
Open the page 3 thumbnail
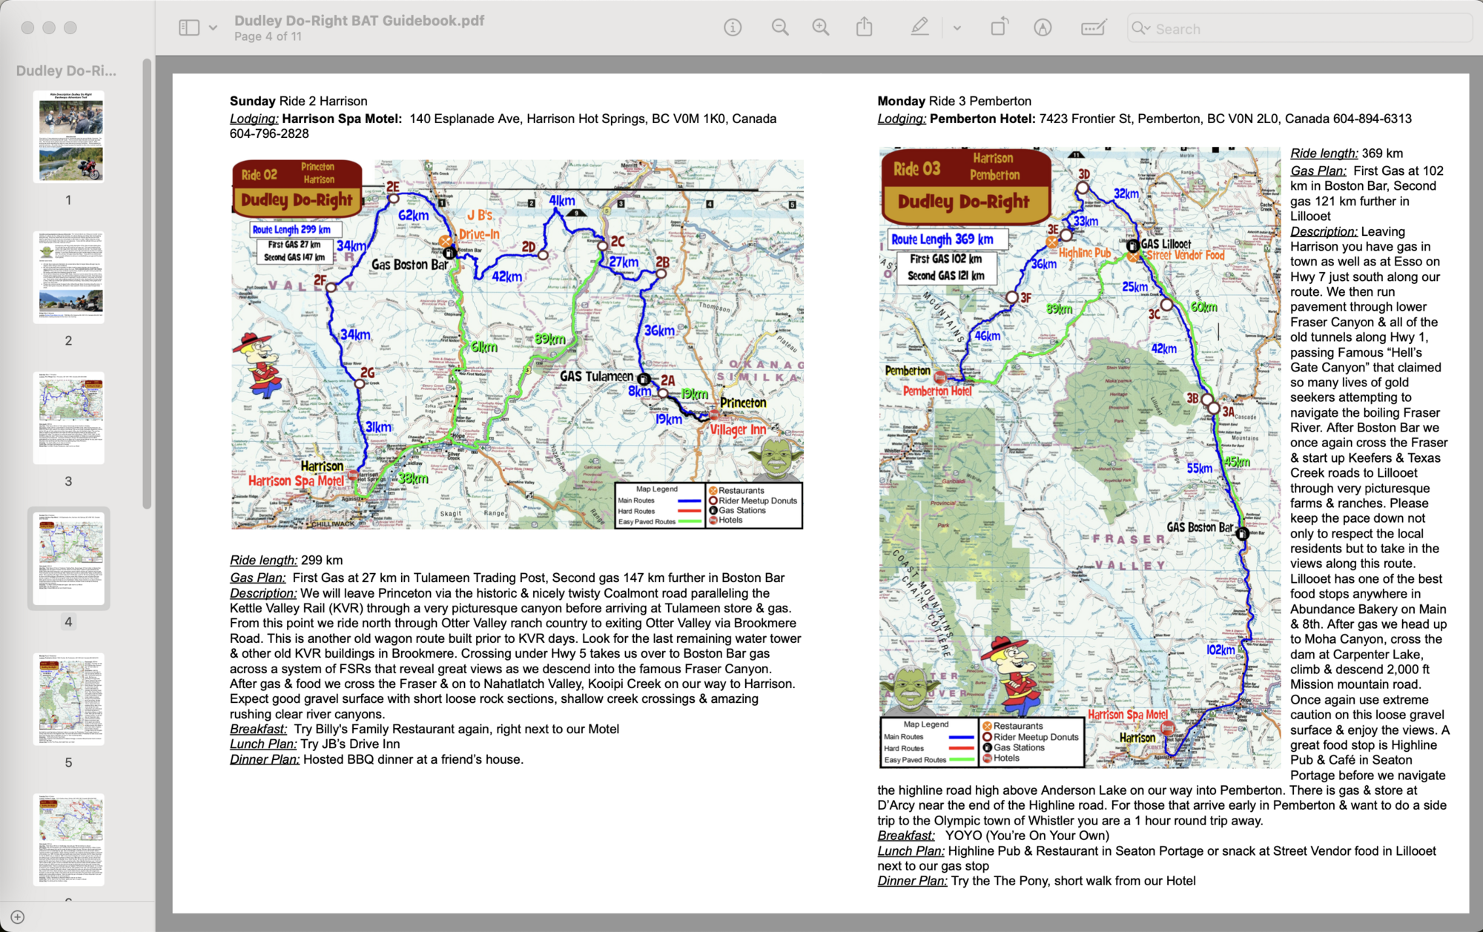pyautogui.click(x=68, y=417)
